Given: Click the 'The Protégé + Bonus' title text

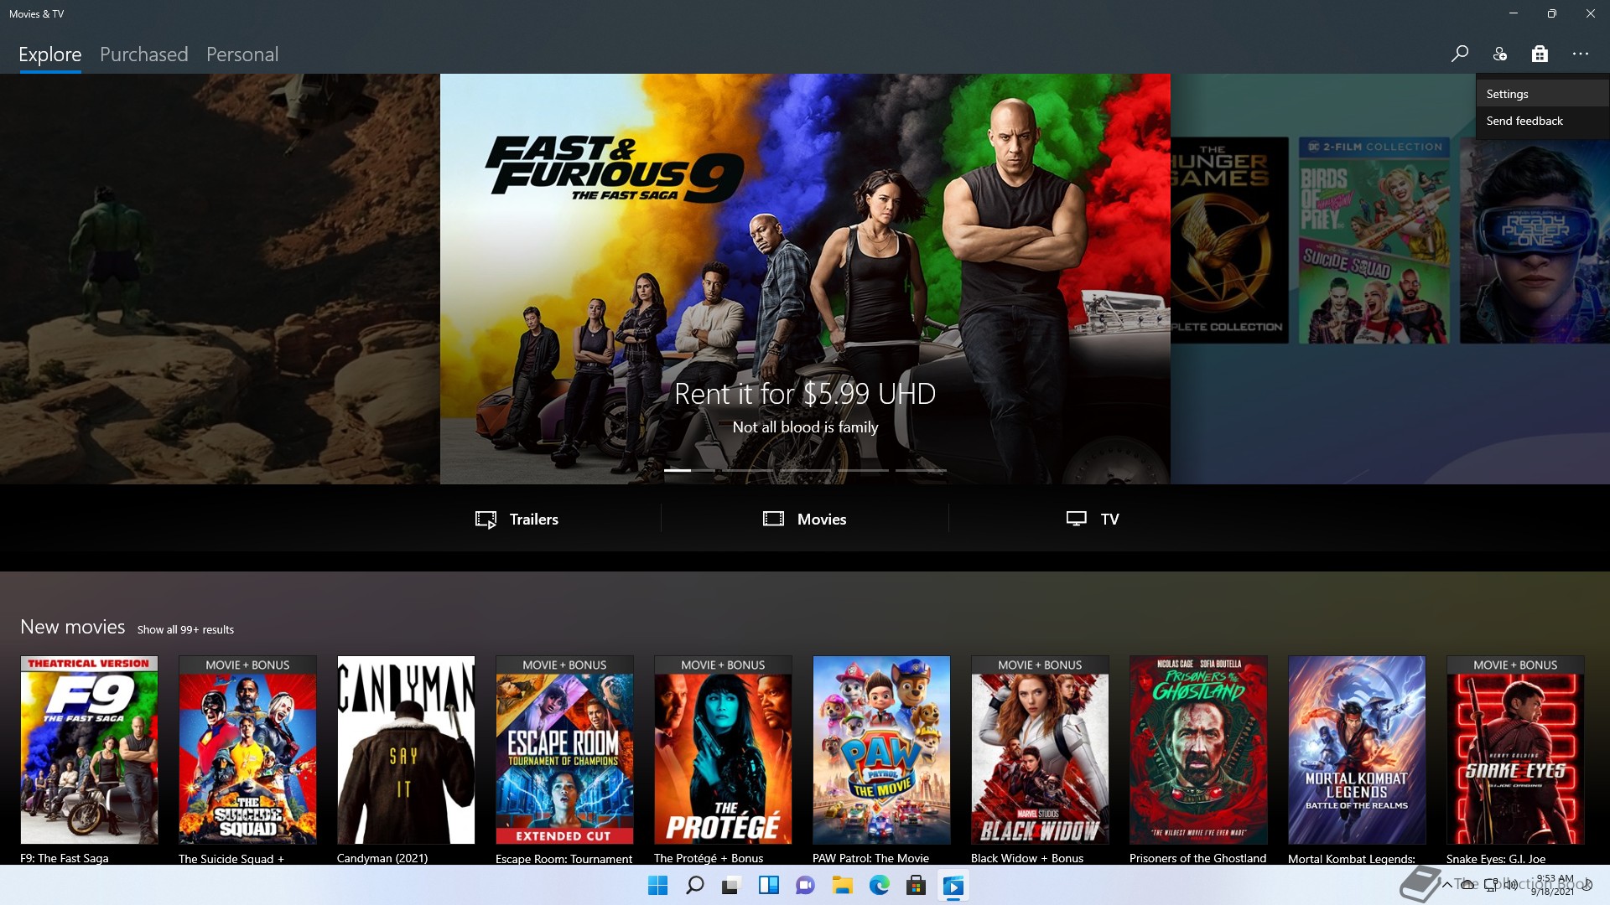Looking at the screenshot, I should (709, 858).
